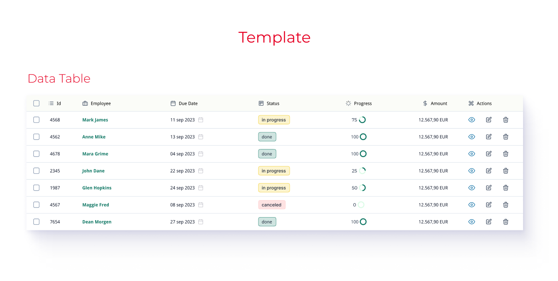Open the Dean Morgen employee link

[97, 222]
